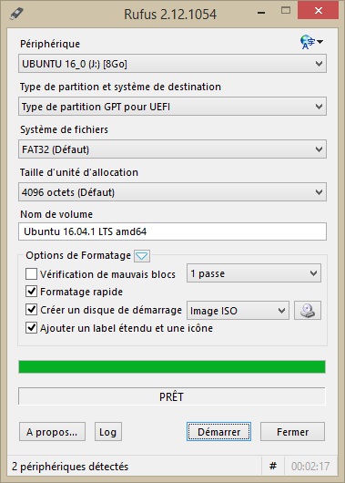345x483 pixels.
Task: Click the PRÊT status field
Action: pos(172,396)
